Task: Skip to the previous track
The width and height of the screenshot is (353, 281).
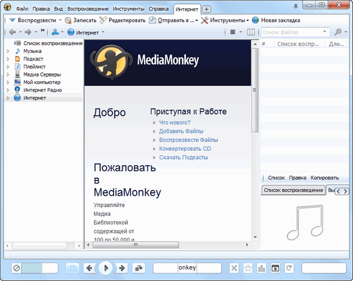Action: (x=89, y=268)
